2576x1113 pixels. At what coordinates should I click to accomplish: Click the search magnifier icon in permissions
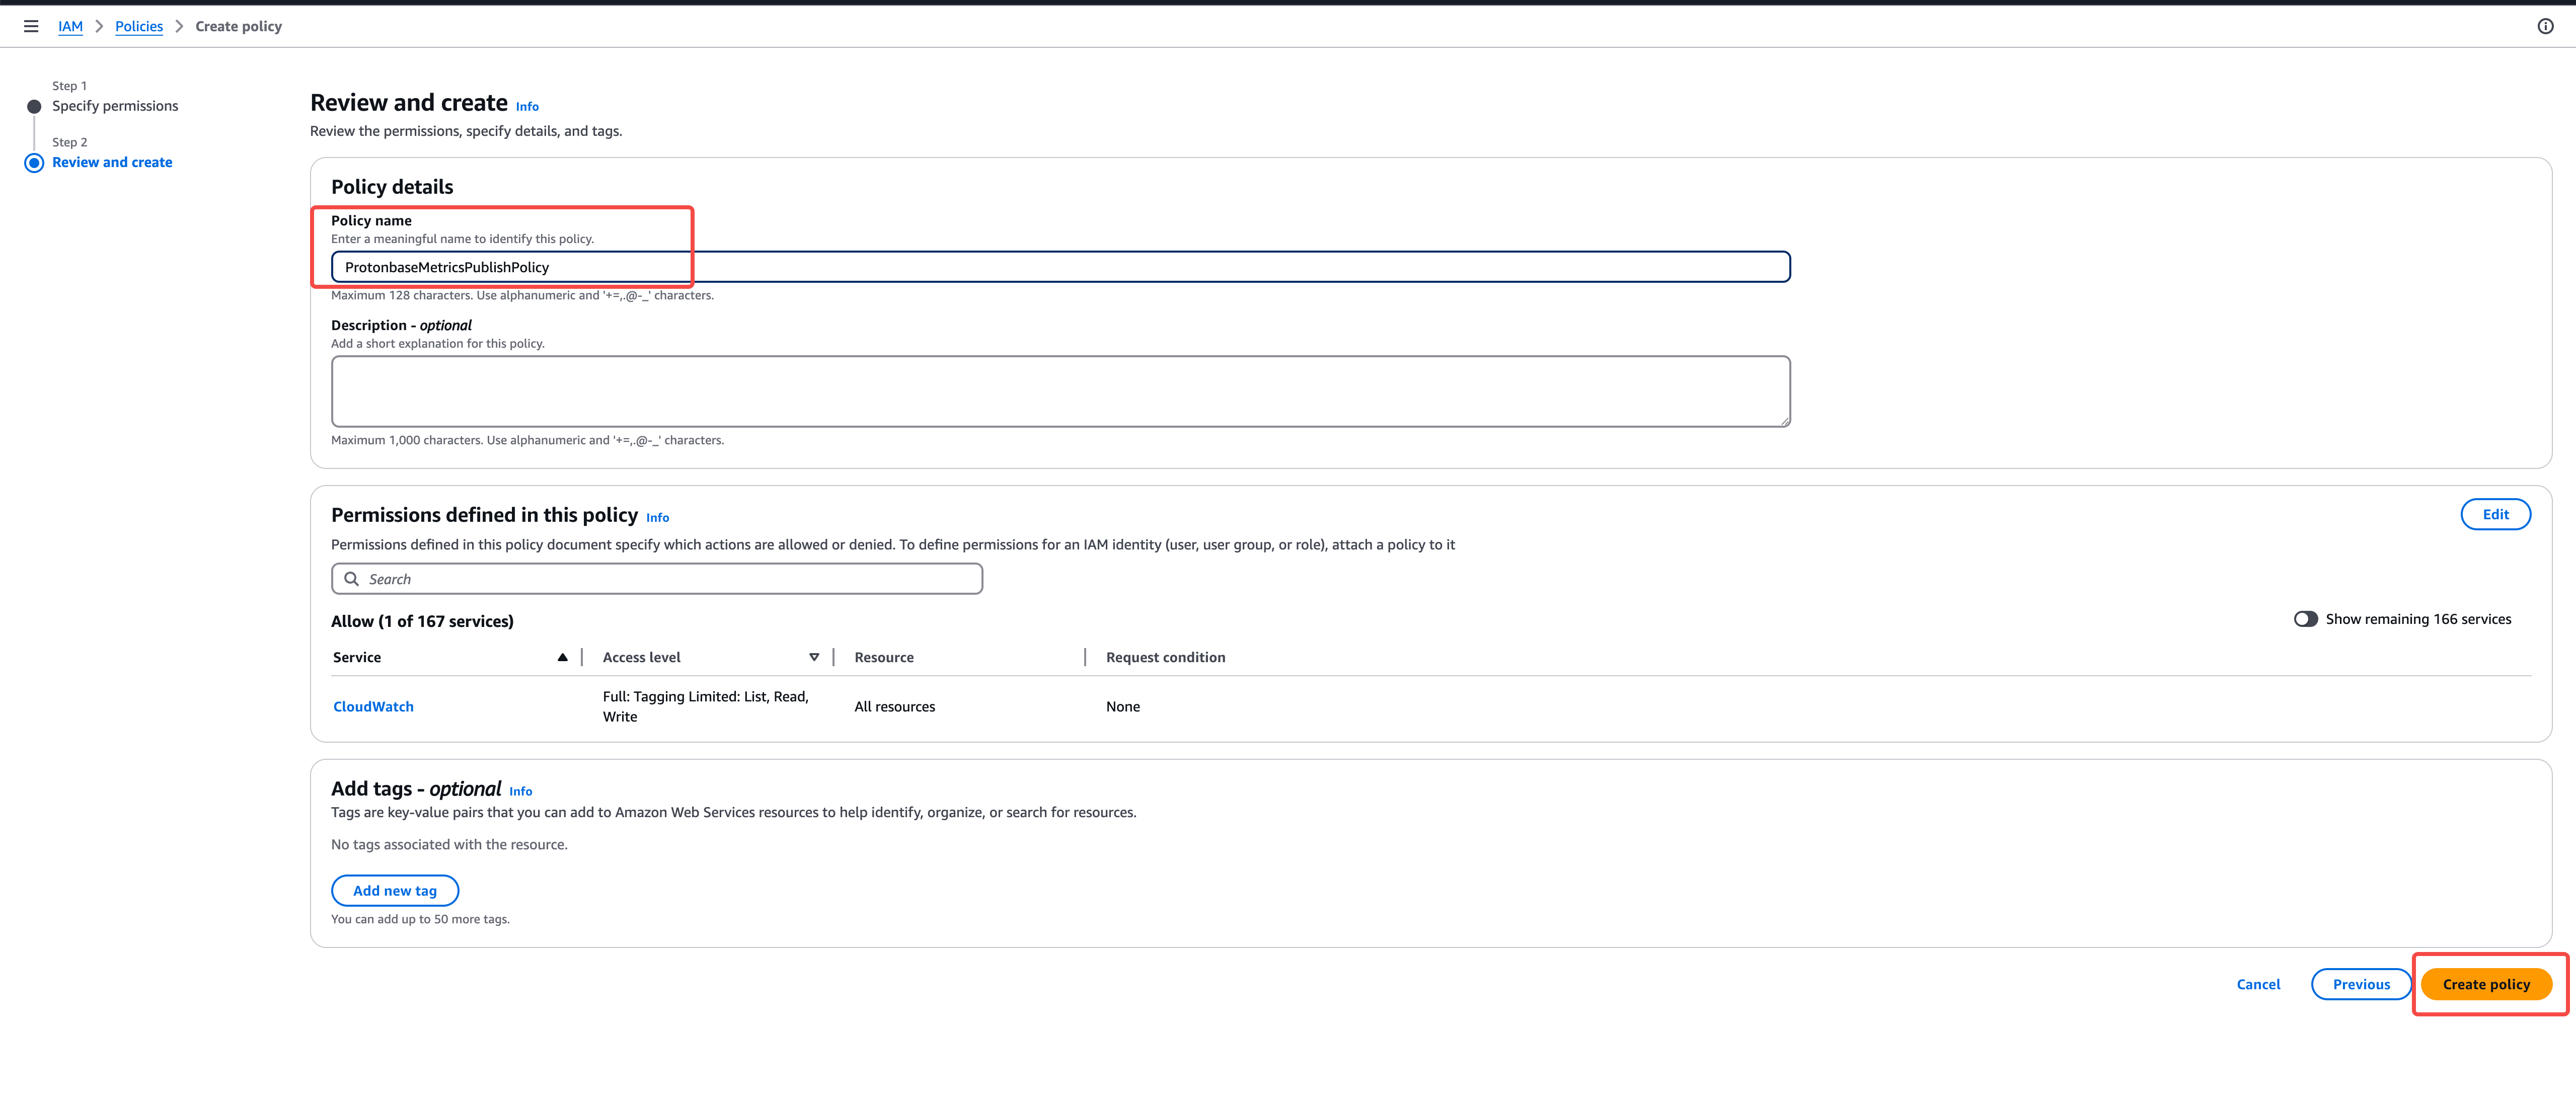pyautogui.click(x=352, y=579)
